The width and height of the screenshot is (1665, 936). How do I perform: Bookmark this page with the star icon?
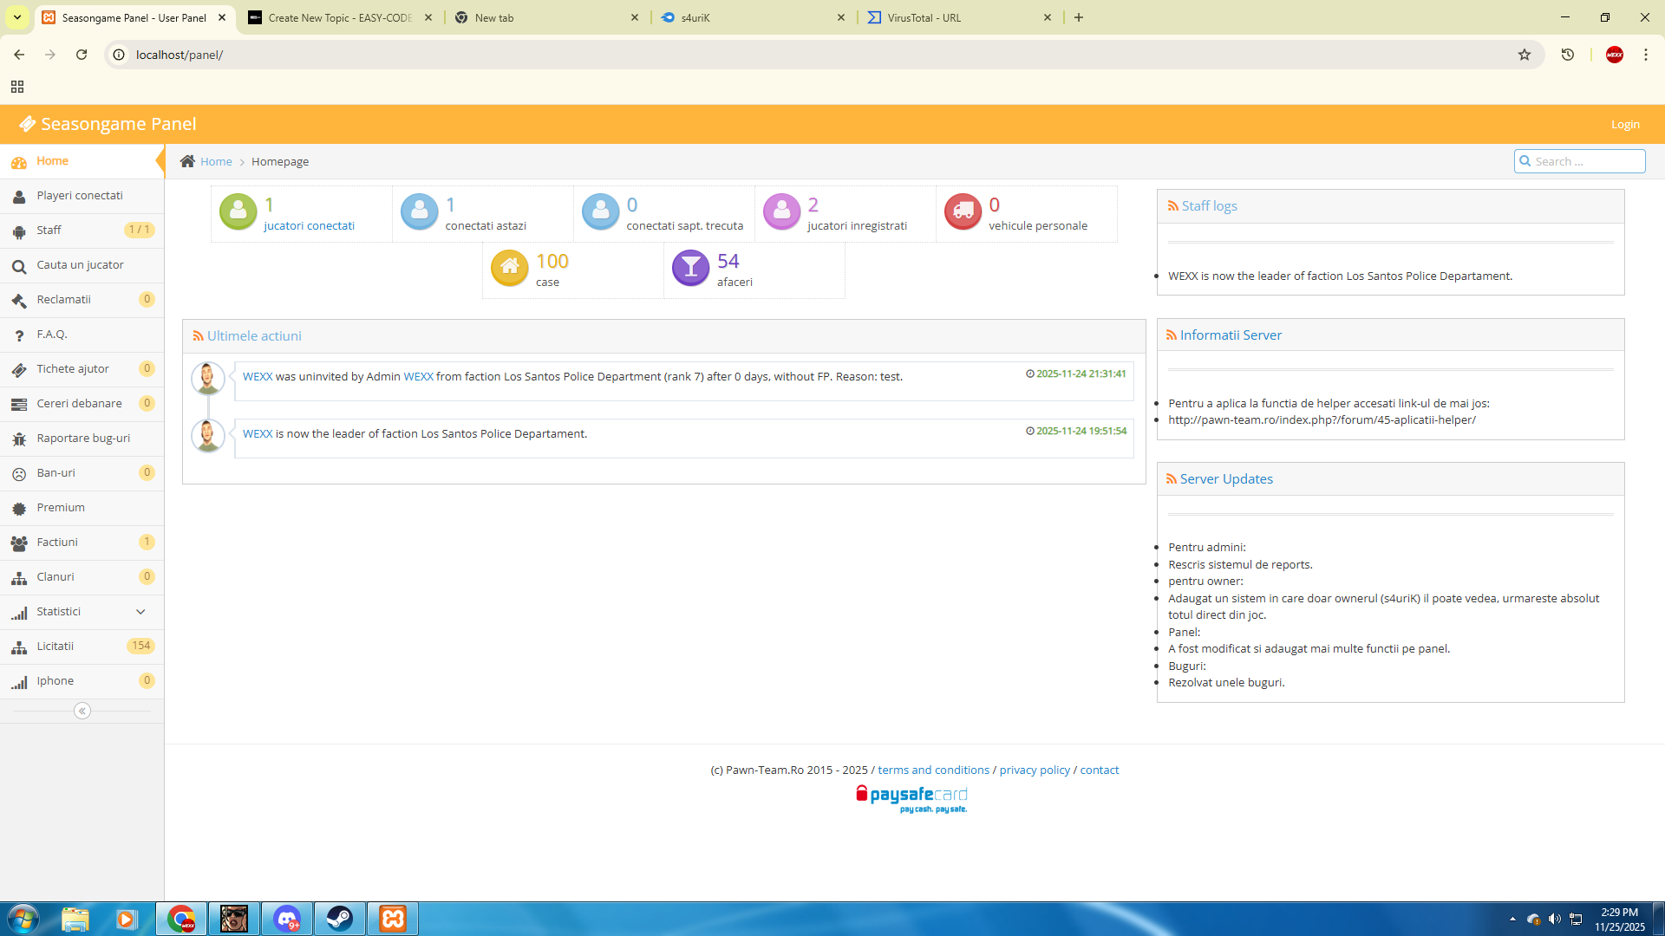pyautogui.click(x=1525, y=55)
